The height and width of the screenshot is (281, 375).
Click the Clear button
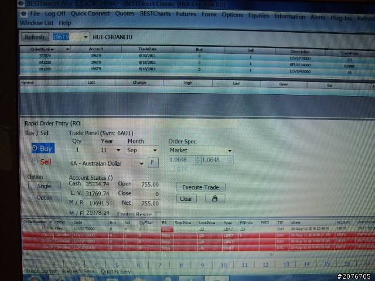click(x=186, y=198)
